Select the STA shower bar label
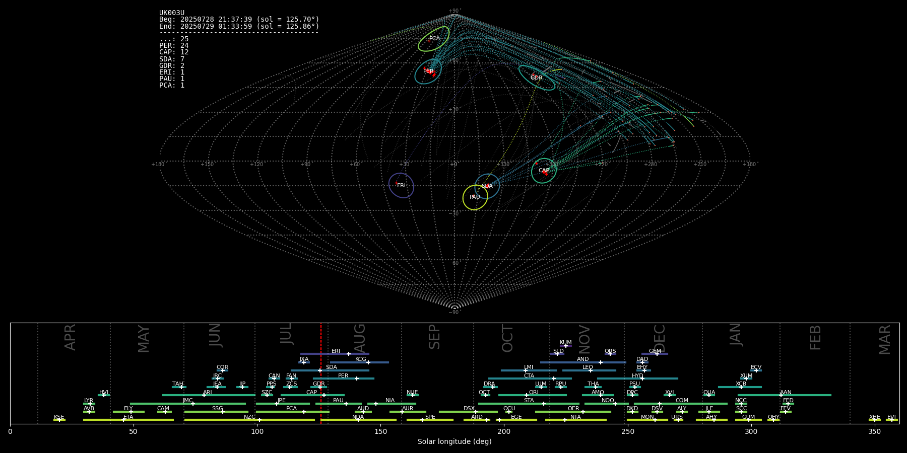Screen dimensions: 907x453 click(x=529, y=401)
